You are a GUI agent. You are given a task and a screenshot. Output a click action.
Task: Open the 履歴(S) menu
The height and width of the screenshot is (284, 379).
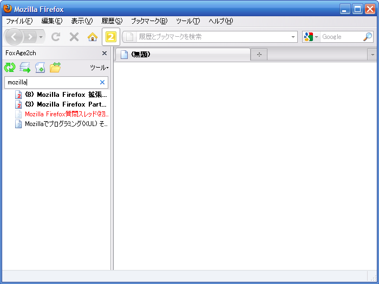coord(112,21)
